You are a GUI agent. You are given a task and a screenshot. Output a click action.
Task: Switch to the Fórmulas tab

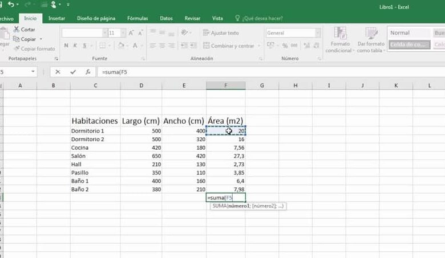click(x=137, y=18)
